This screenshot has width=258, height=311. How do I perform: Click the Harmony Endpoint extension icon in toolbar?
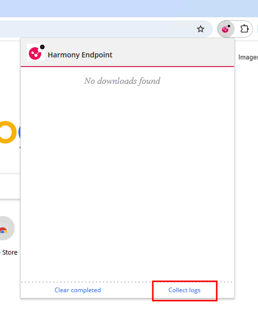(226, 29)
